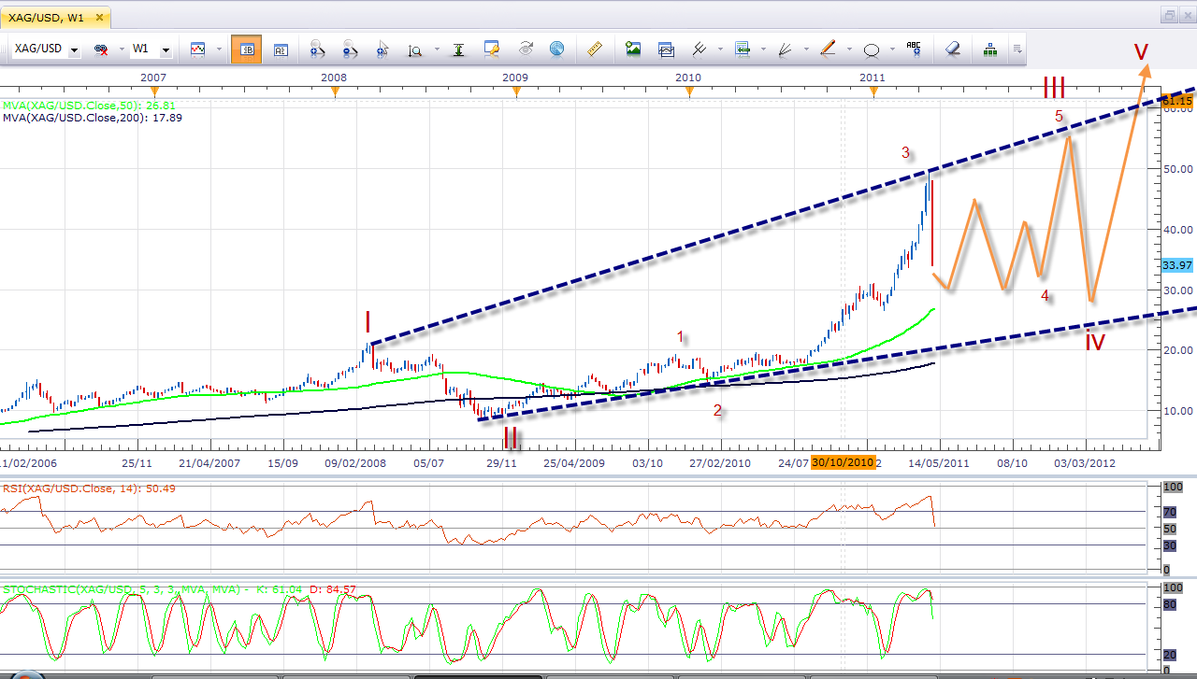
Task: Select the pencil trend line tool
Action: click(828, 50)
